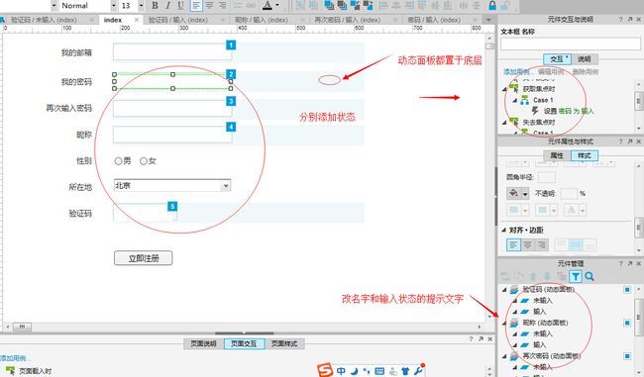Open the Sogou wrench settings icon
This screenshot has height=377, width=644.
(418, 370)
